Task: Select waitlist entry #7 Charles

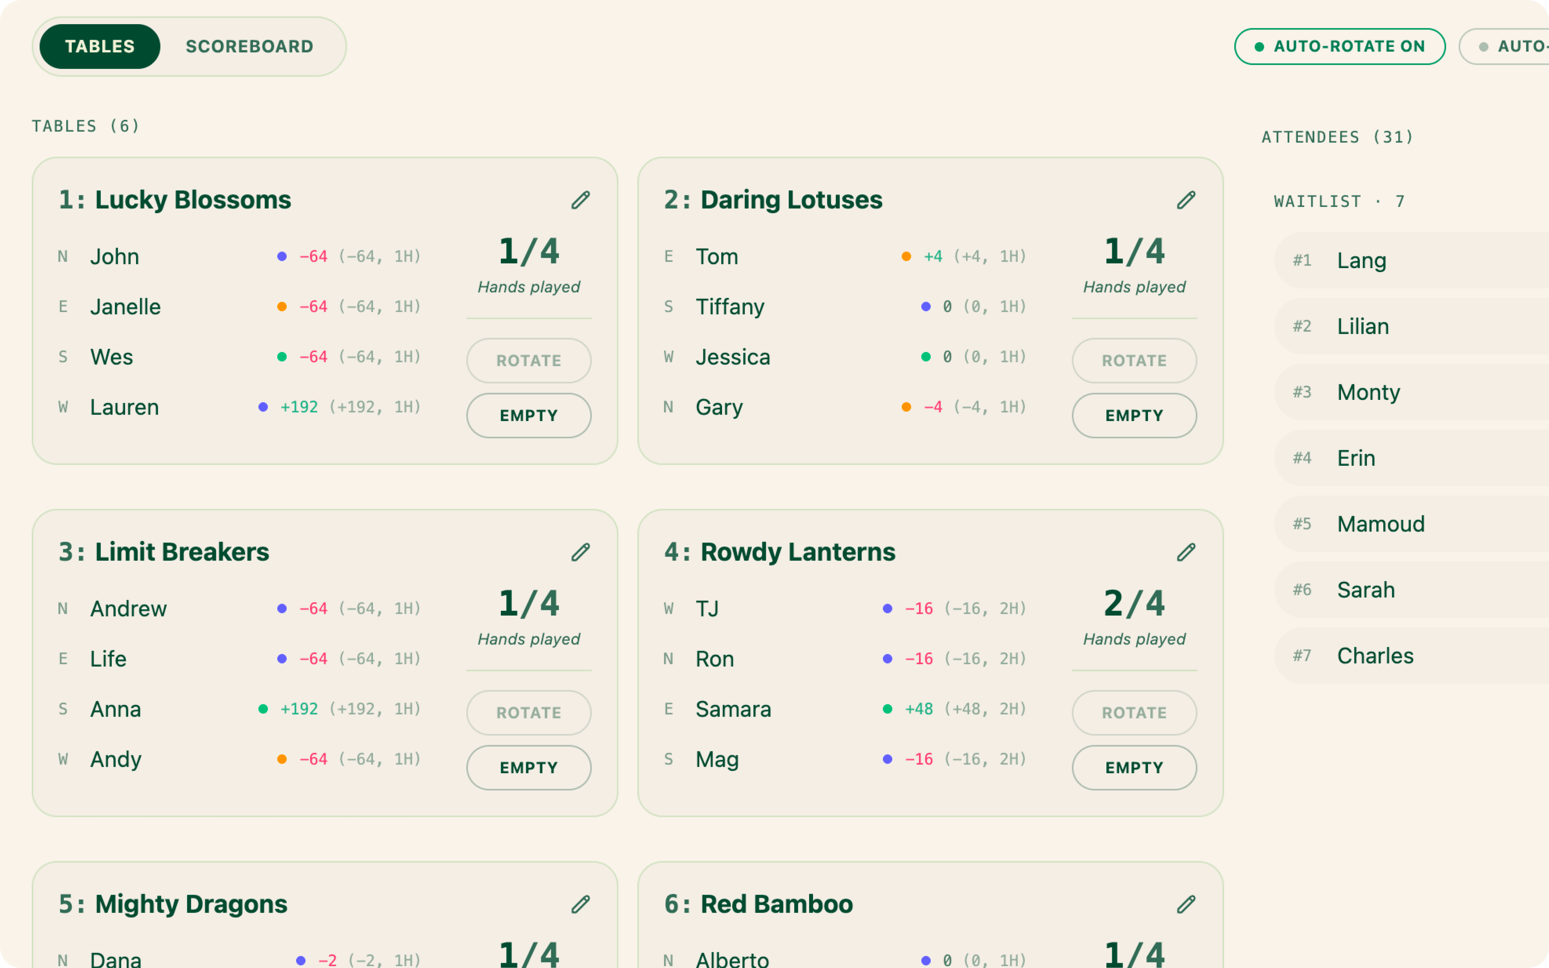Action: [x=1411, y=656]
